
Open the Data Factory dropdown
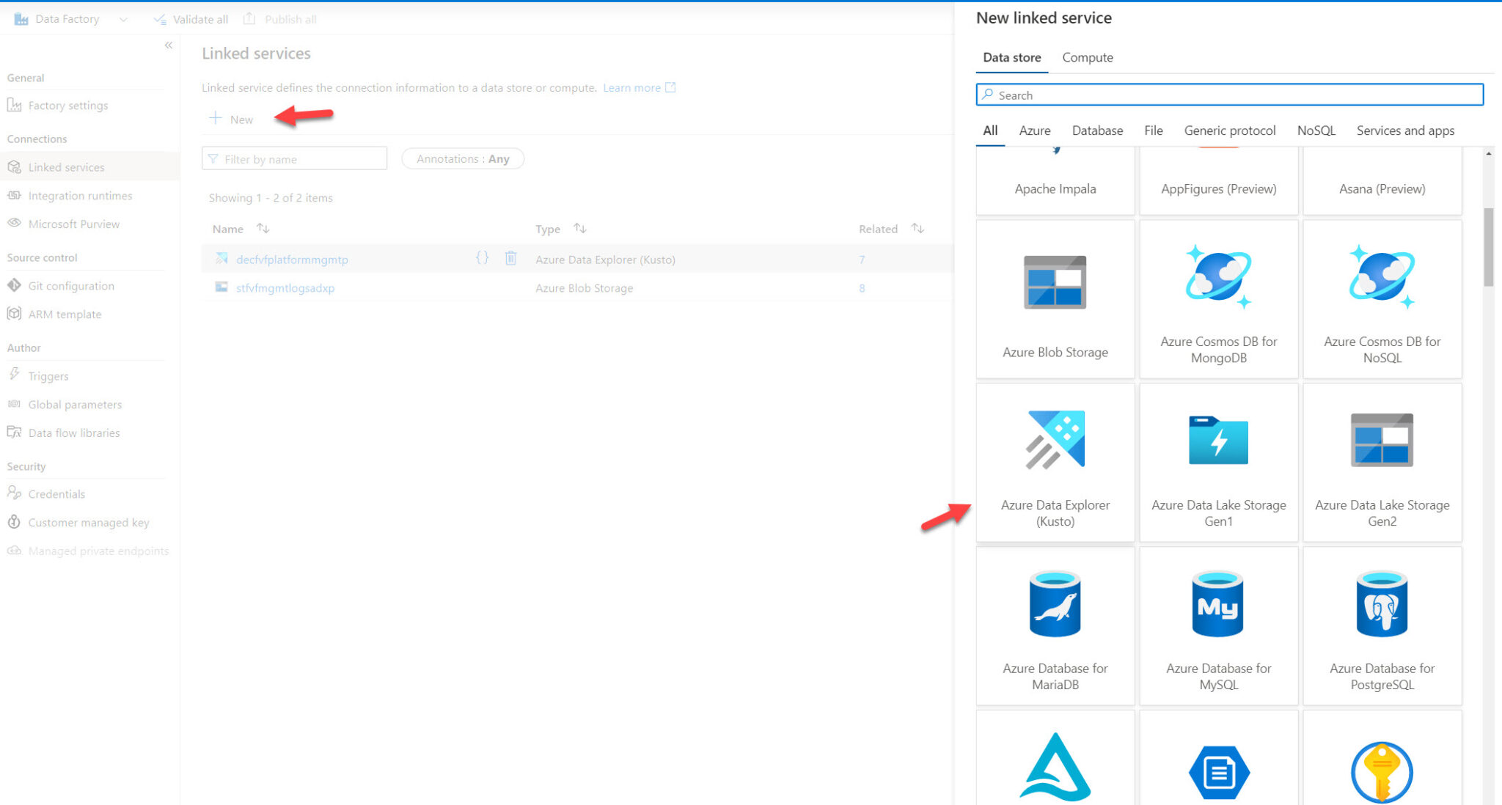(x=123, y=20)
